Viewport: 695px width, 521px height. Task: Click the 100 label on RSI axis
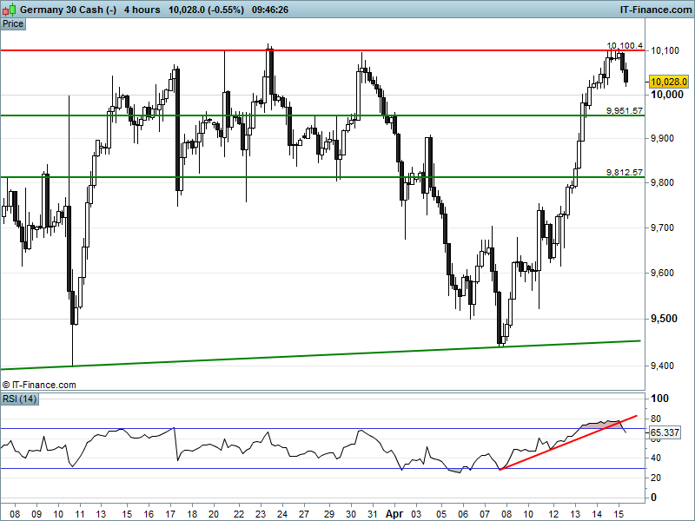tap(659, 399)
